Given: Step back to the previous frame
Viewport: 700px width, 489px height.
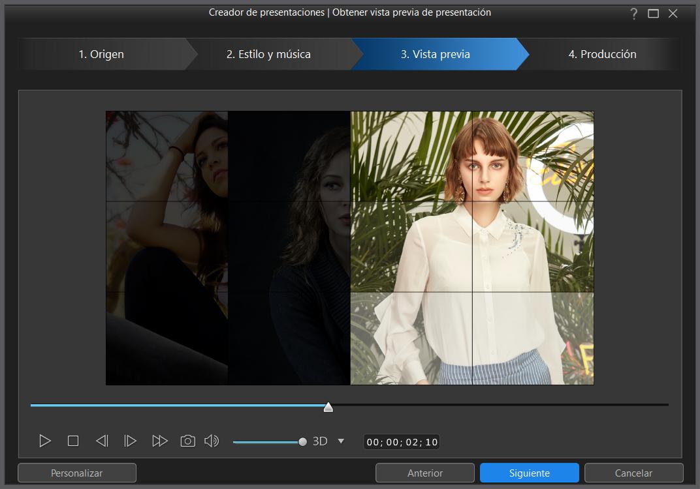Looking at the screenshot, I should (x=102, y=441).
